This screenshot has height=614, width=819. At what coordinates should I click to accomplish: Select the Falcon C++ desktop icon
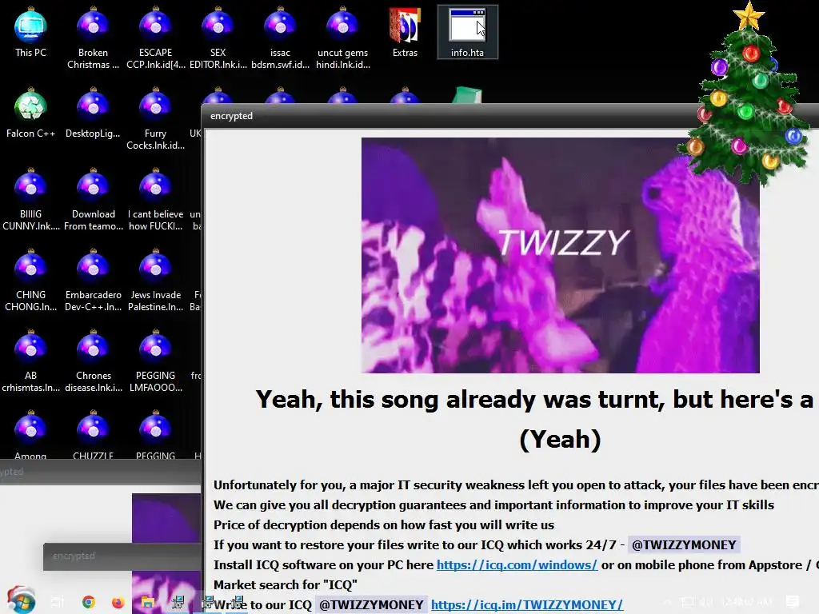pyautogui.click(x=31, y=114)
